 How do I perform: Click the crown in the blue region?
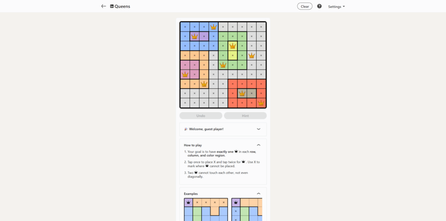[x=213, y=27]
